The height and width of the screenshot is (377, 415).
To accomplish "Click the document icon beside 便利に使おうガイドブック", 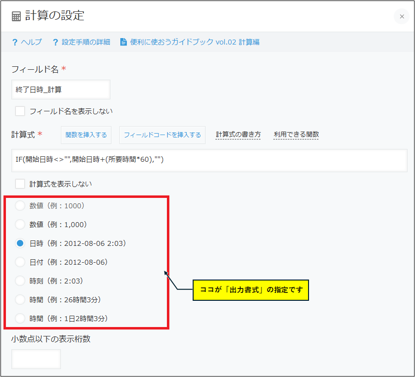I will [x=123, y=42].
